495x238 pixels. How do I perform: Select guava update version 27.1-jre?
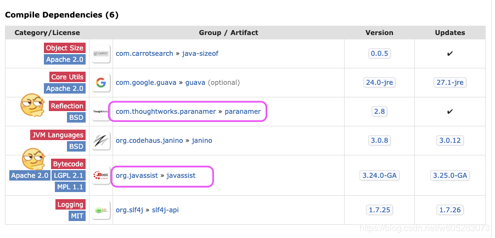[450, 83]
